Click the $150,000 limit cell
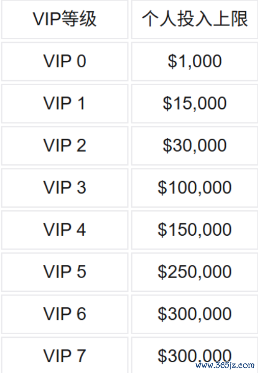This screenshot has height=373, width=258. click(x=194, y=230)
